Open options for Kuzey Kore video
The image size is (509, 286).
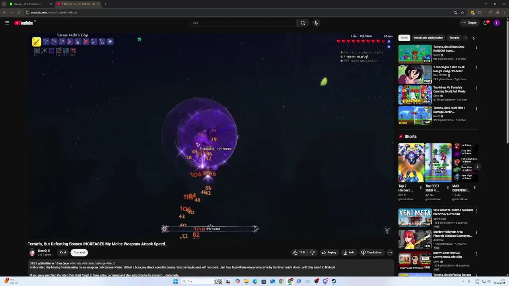[x=476, y=254]
